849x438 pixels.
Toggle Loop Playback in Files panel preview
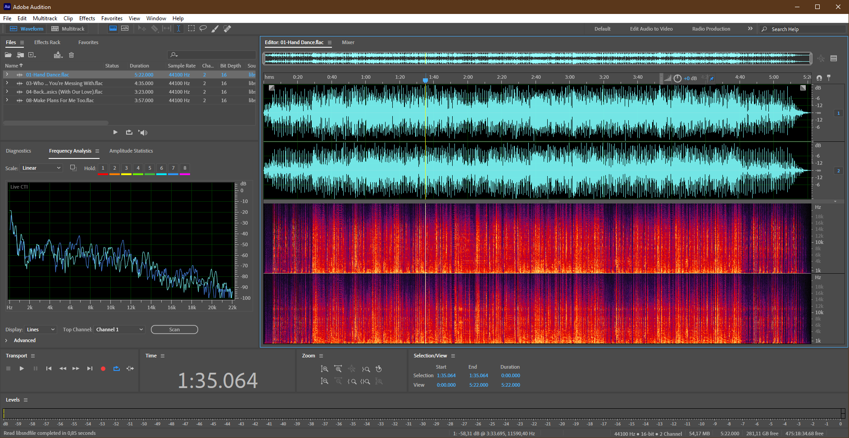129,132
